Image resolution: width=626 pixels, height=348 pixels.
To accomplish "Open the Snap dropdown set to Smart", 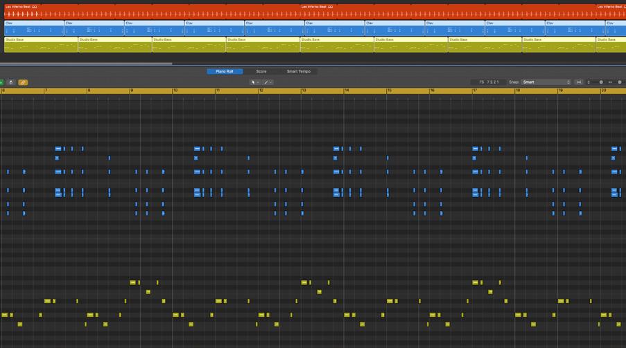I will tap(546, 82).
